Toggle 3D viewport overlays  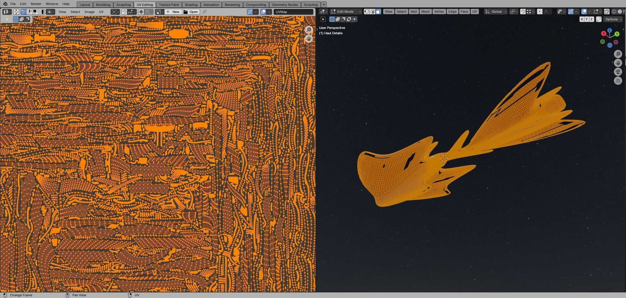tap(584, 12)
